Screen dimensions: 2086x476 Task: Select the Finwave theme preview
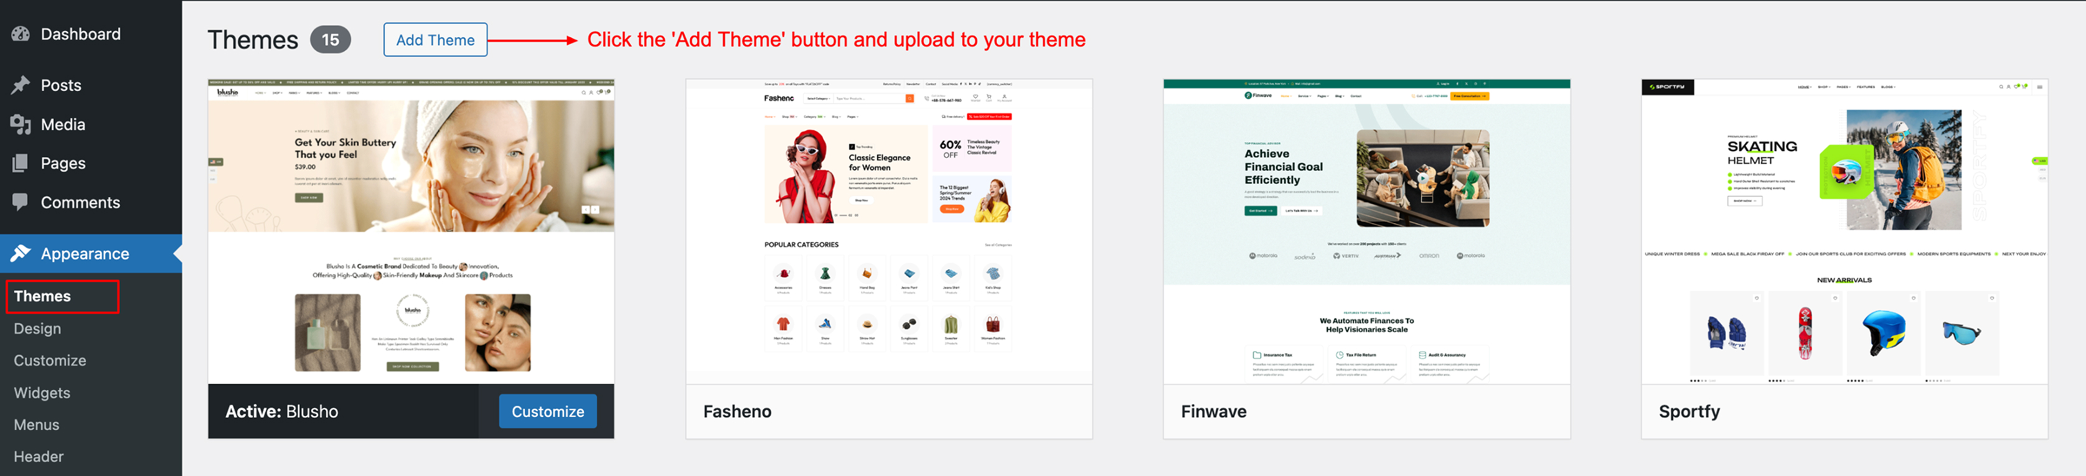point(1367,231)
